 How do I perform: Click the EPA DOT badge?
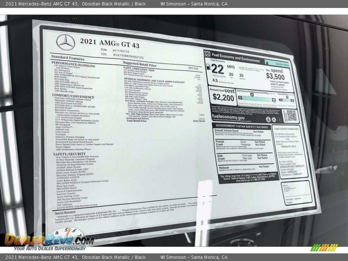207,54
